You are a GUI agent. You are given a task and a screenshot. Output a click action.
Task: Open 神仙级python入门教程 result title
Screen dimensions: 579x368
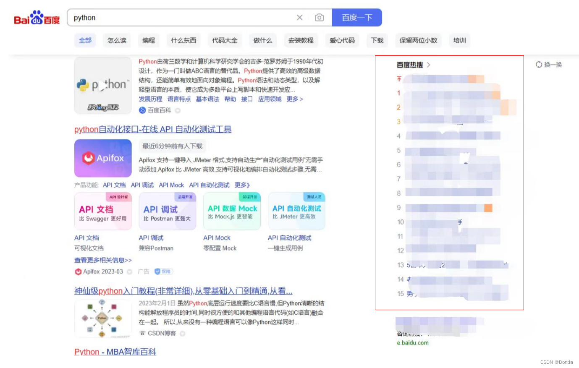(183, 291)
